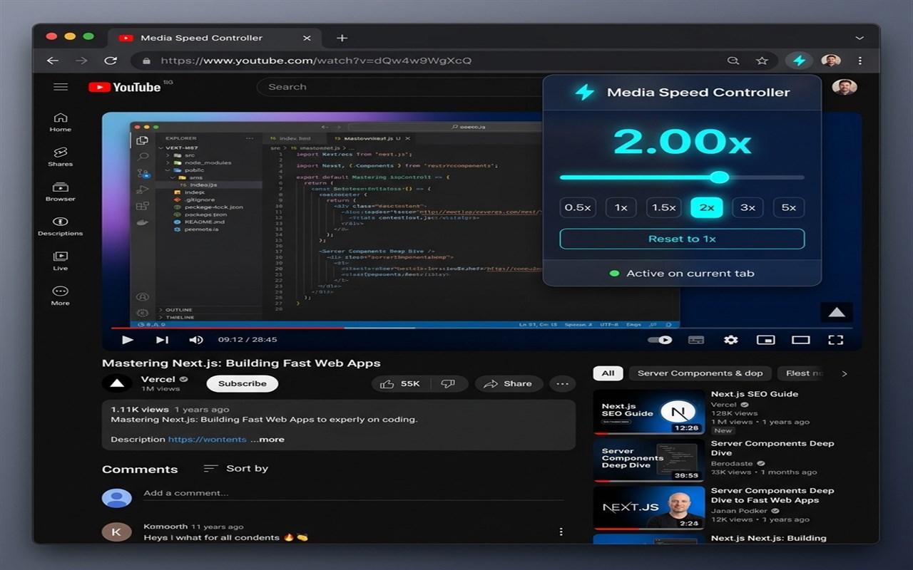Show more filter chips with the right chevron
Image resolution: width=913 pixels, height=570 pixels.
pos(845,373)
